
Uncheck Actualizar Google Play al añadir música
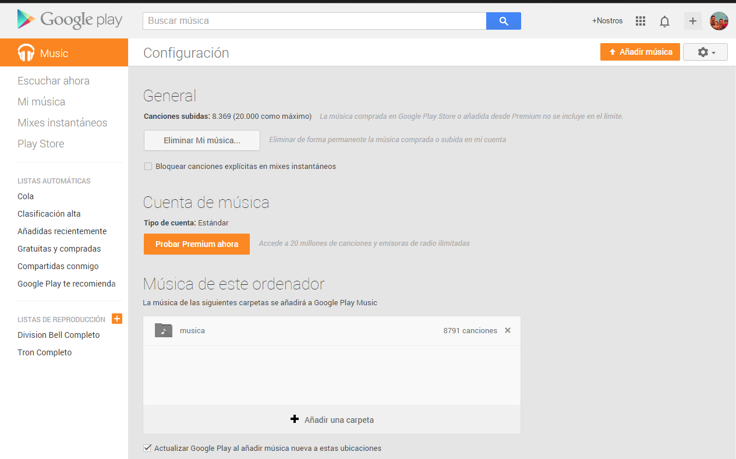pyautogui.click(x=147, y=449)
